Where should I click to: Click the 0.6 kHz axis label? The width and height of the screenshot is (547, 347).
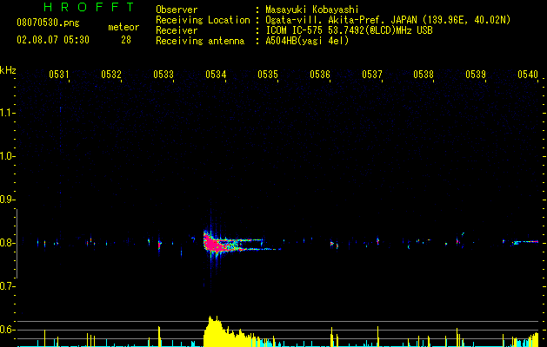[6, 330]
